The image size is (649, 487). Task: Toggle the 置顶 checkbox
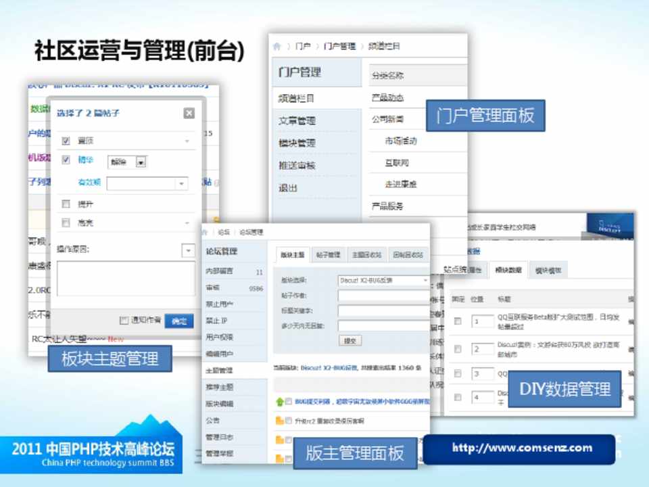(66, 141)
